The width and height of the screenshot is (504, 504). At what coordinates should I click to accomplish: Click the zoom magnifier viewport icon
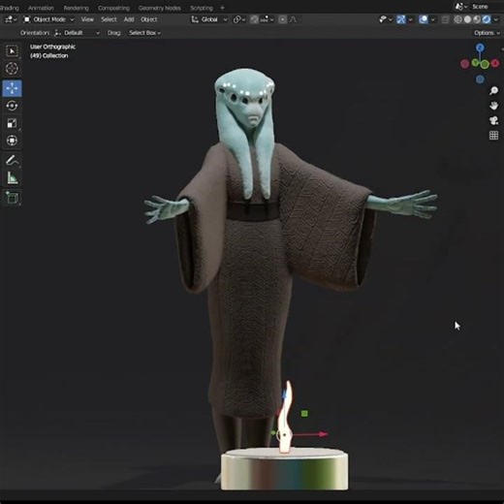(493, 91)
